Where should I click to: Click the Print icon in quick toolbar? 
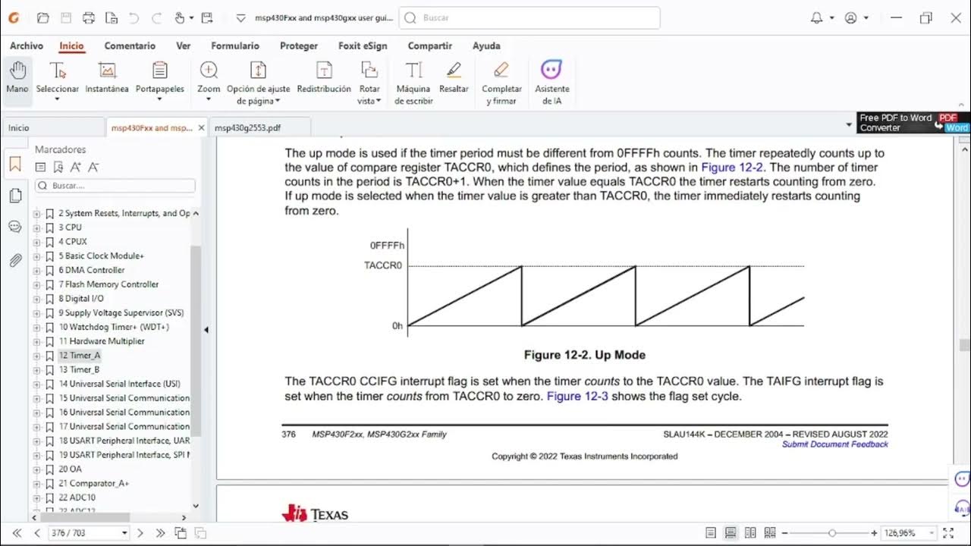pyautogui.click(x=89, y=17)
